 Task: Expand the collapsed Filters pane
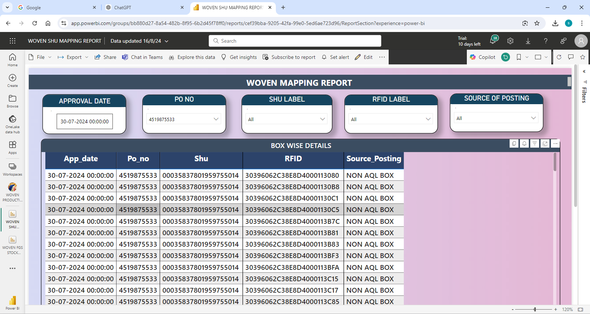[x=584, y=71]
